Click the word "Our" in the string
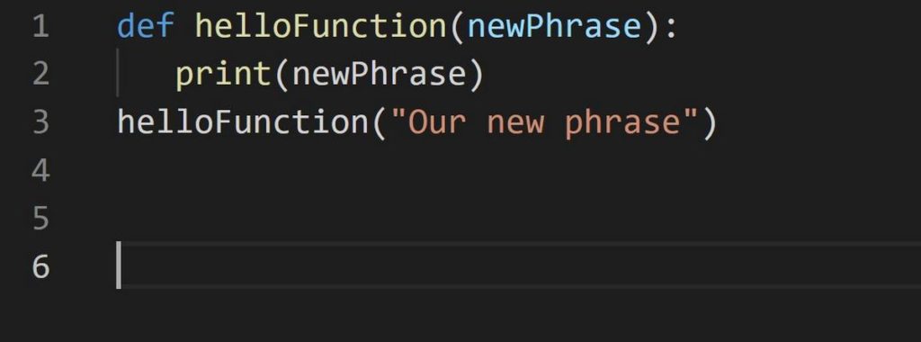921x342 pixels. coord(436,122)
